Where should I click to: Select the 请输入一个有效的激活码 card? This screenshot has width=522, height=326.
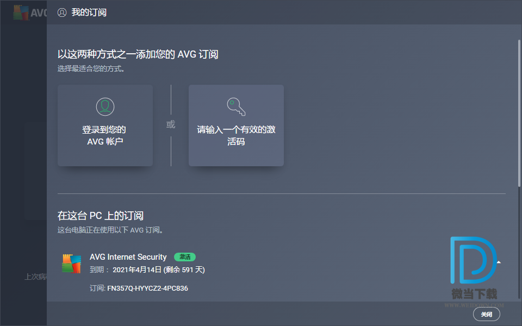[x=236, y=126]
